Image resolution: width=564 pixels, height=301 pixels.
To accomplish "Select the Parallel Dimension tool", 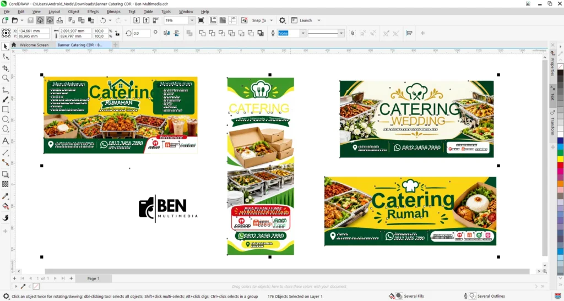I will [x=6, y=152].
